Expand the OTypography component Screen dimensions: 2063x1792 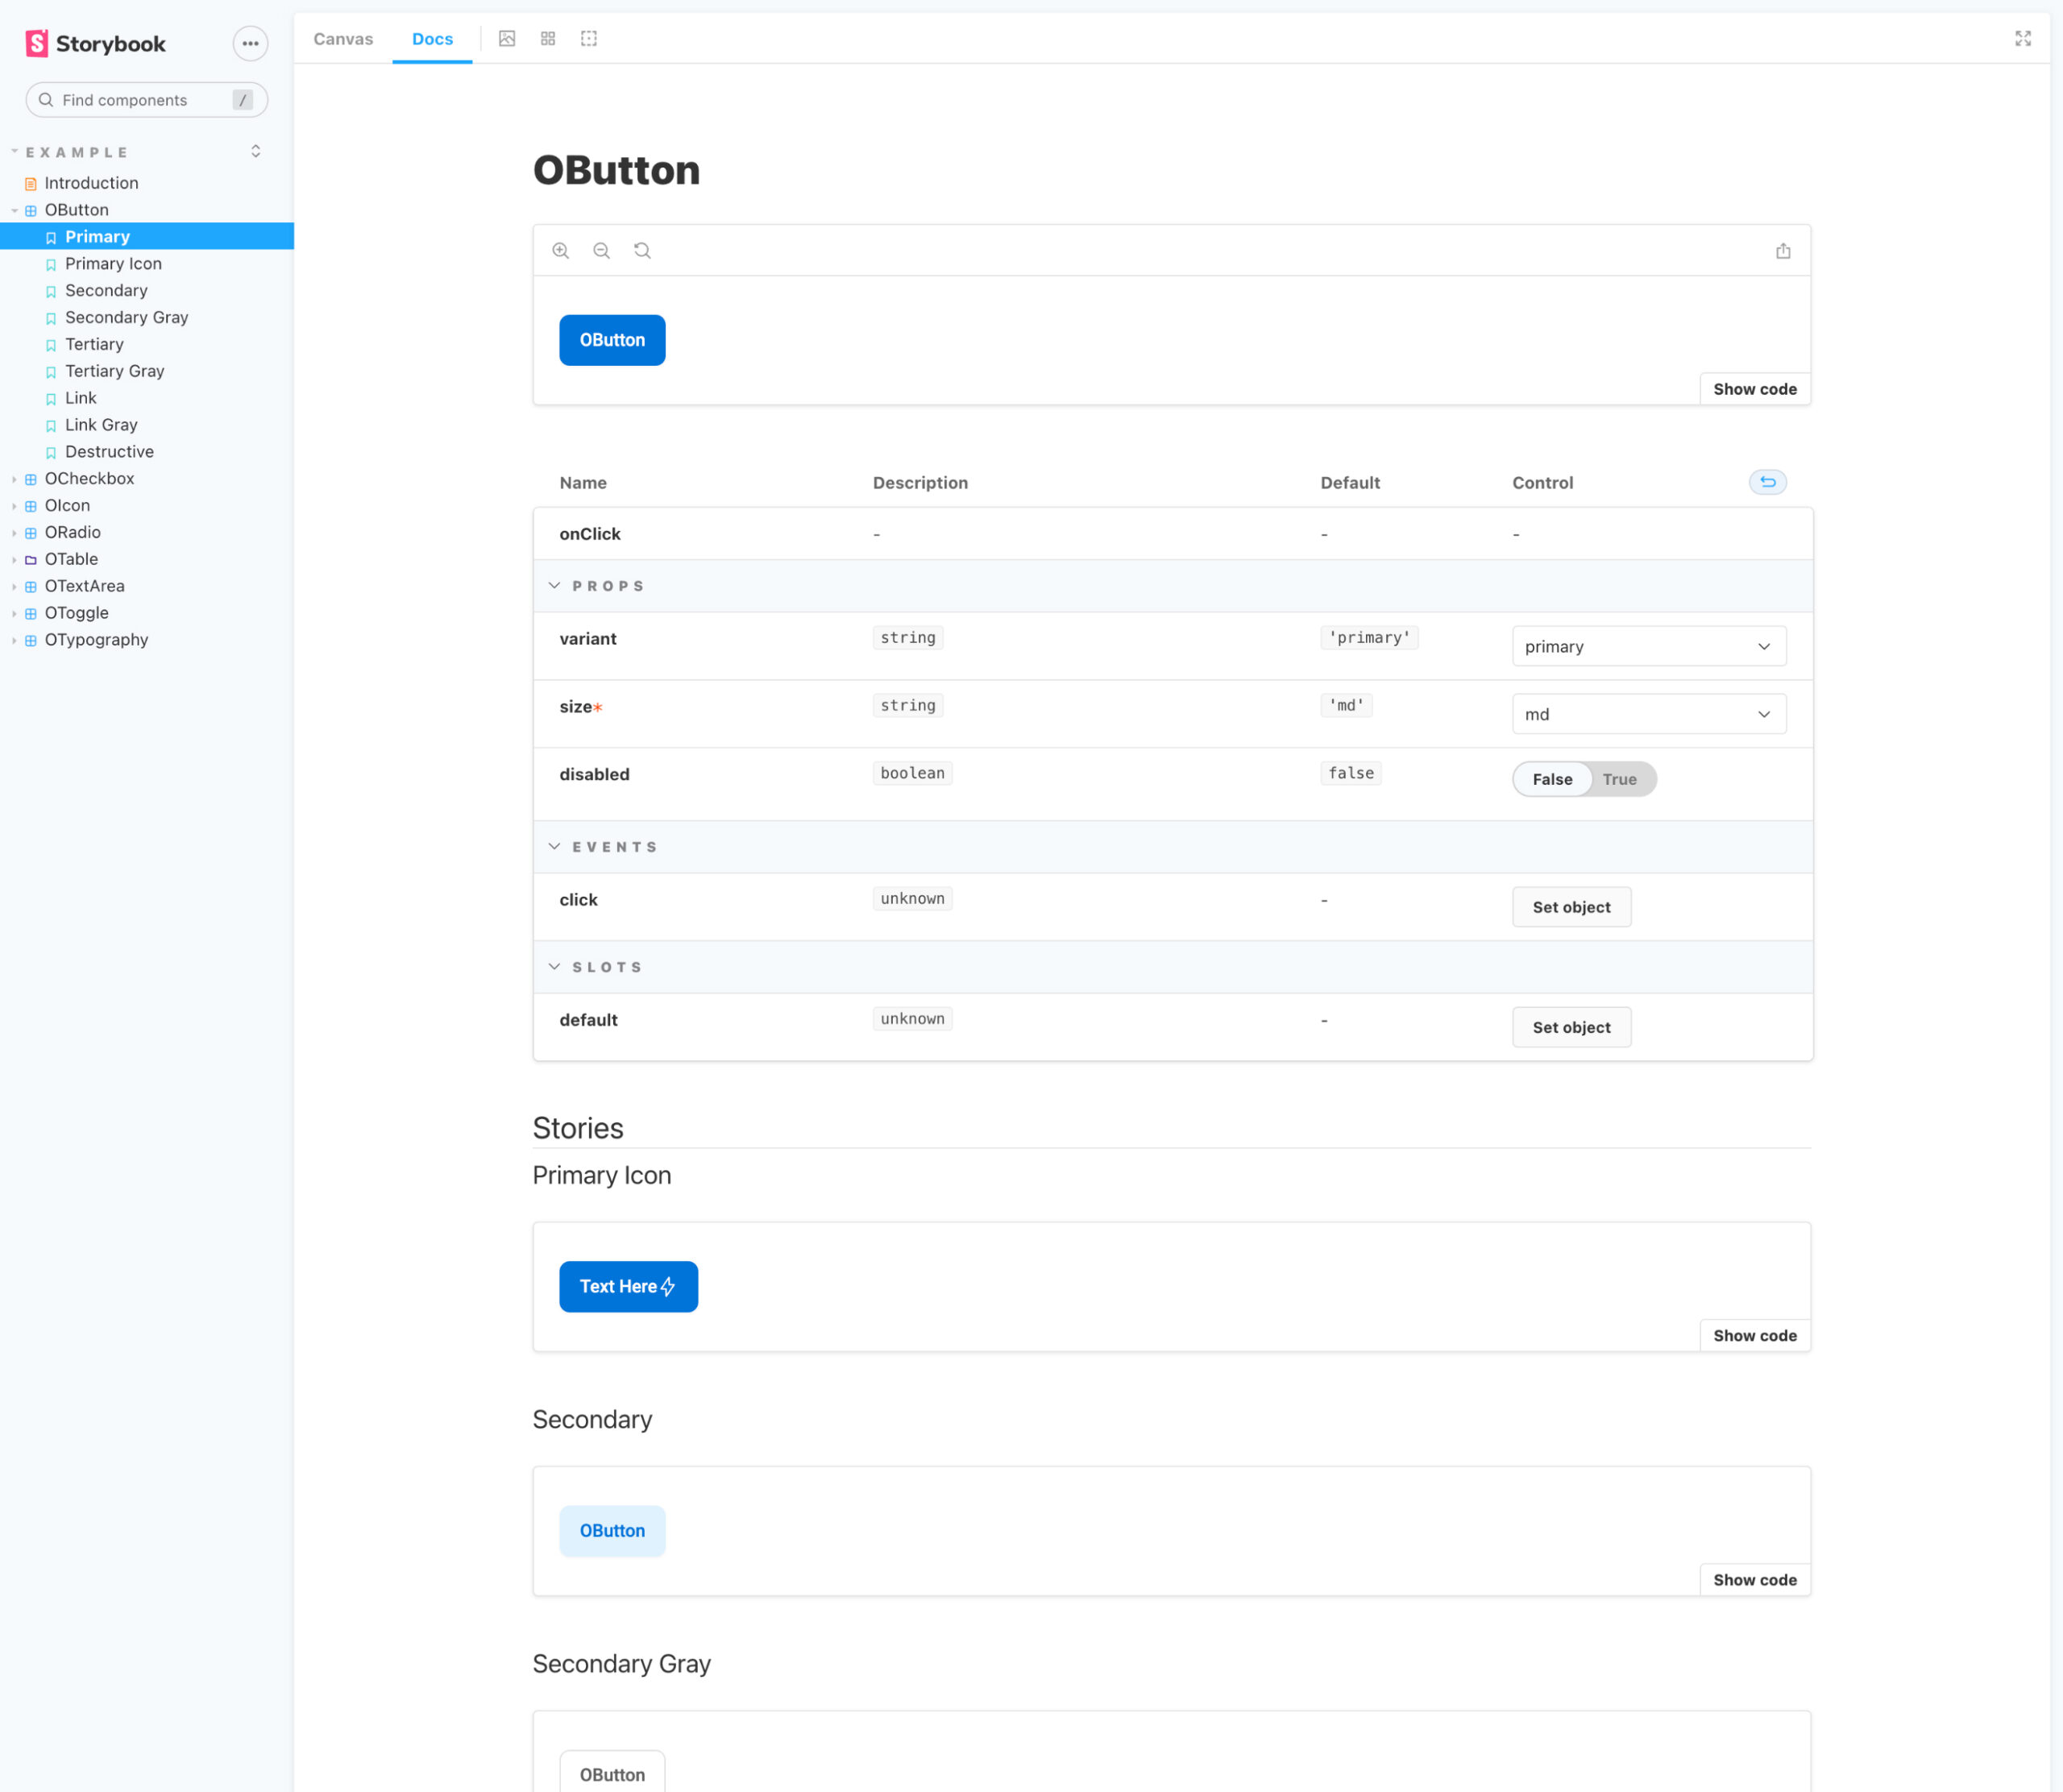[x=96, y=640]
